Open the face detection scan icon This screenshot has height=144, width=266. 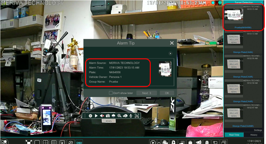pyautogui.click(x=137, y=116)
